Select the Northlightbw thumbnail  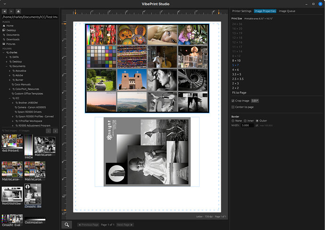pos(12,196)
